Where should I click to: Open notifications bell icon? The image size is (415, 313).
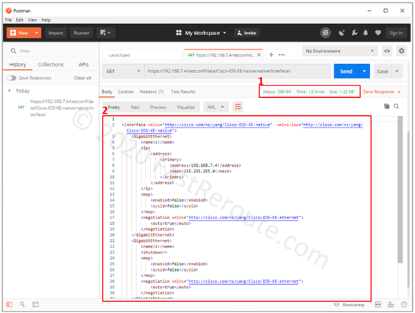pyautogui.click(x=365, y=33)
